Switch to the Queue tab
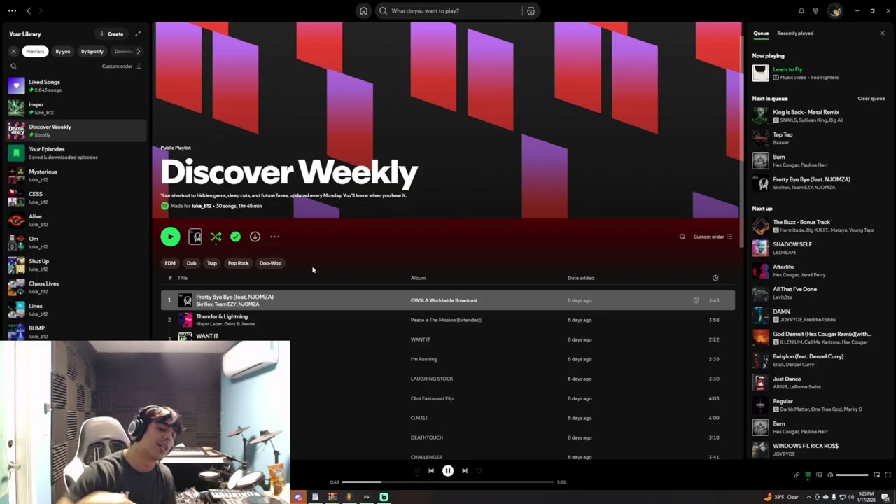 (761, 33)
